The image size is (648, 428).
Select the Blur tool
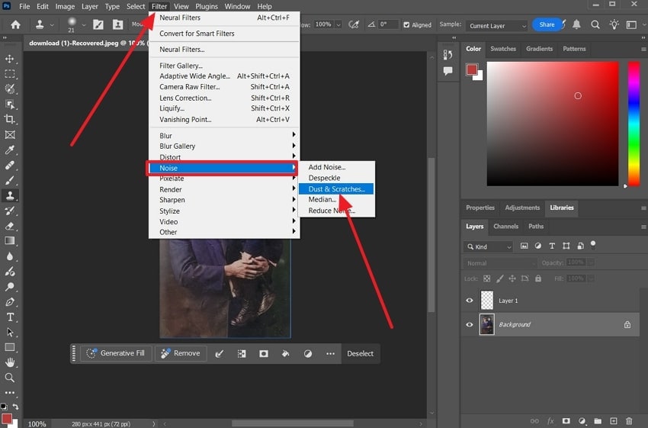9,256
